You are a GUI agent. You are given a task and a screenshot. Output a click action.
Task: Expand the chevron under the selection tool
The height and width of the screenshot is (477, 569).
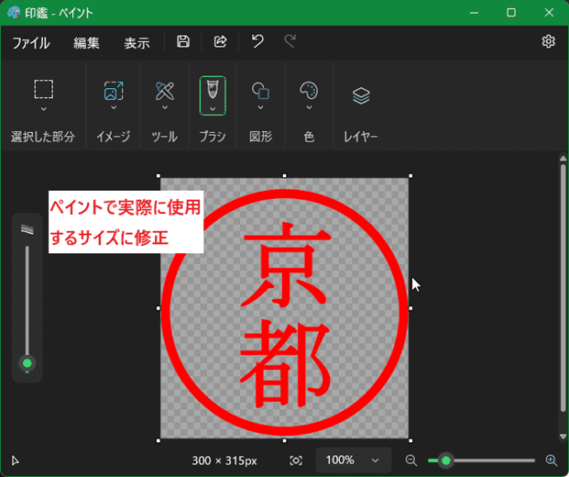point(43,109)
